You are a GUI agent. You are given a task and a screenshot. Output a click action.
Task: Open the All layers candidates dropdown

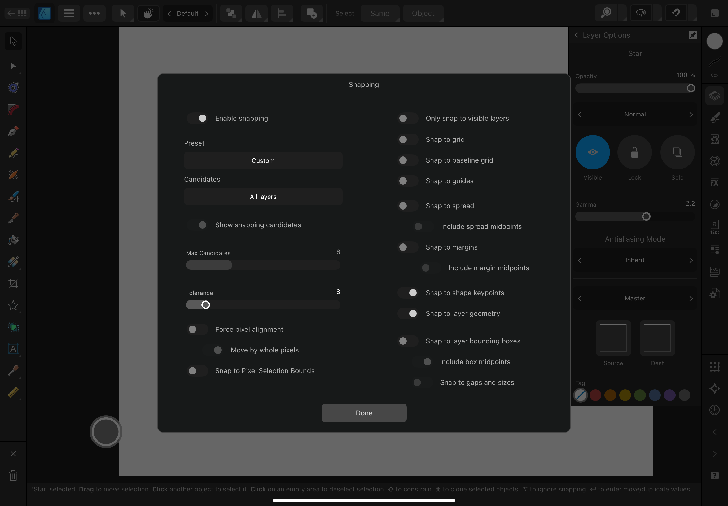pos(263,197)
